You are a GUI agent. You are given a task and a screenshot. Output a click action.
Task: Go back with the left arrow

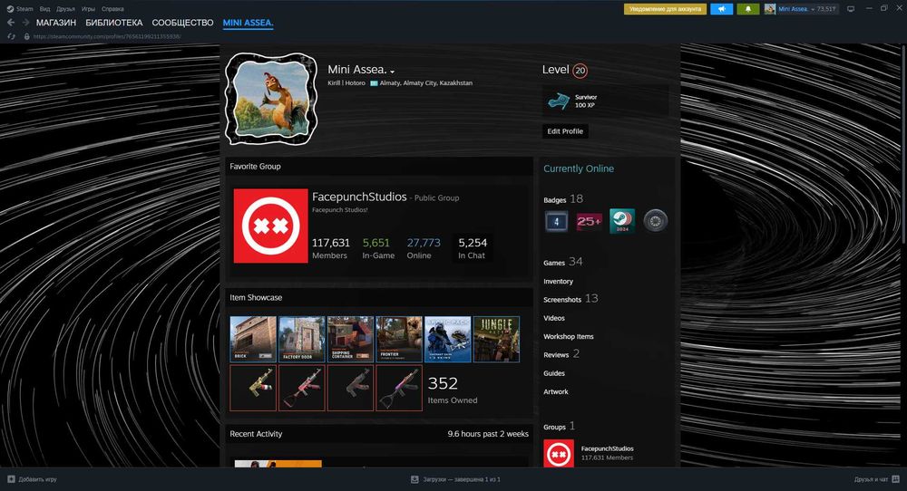click(x=10, y=23)
